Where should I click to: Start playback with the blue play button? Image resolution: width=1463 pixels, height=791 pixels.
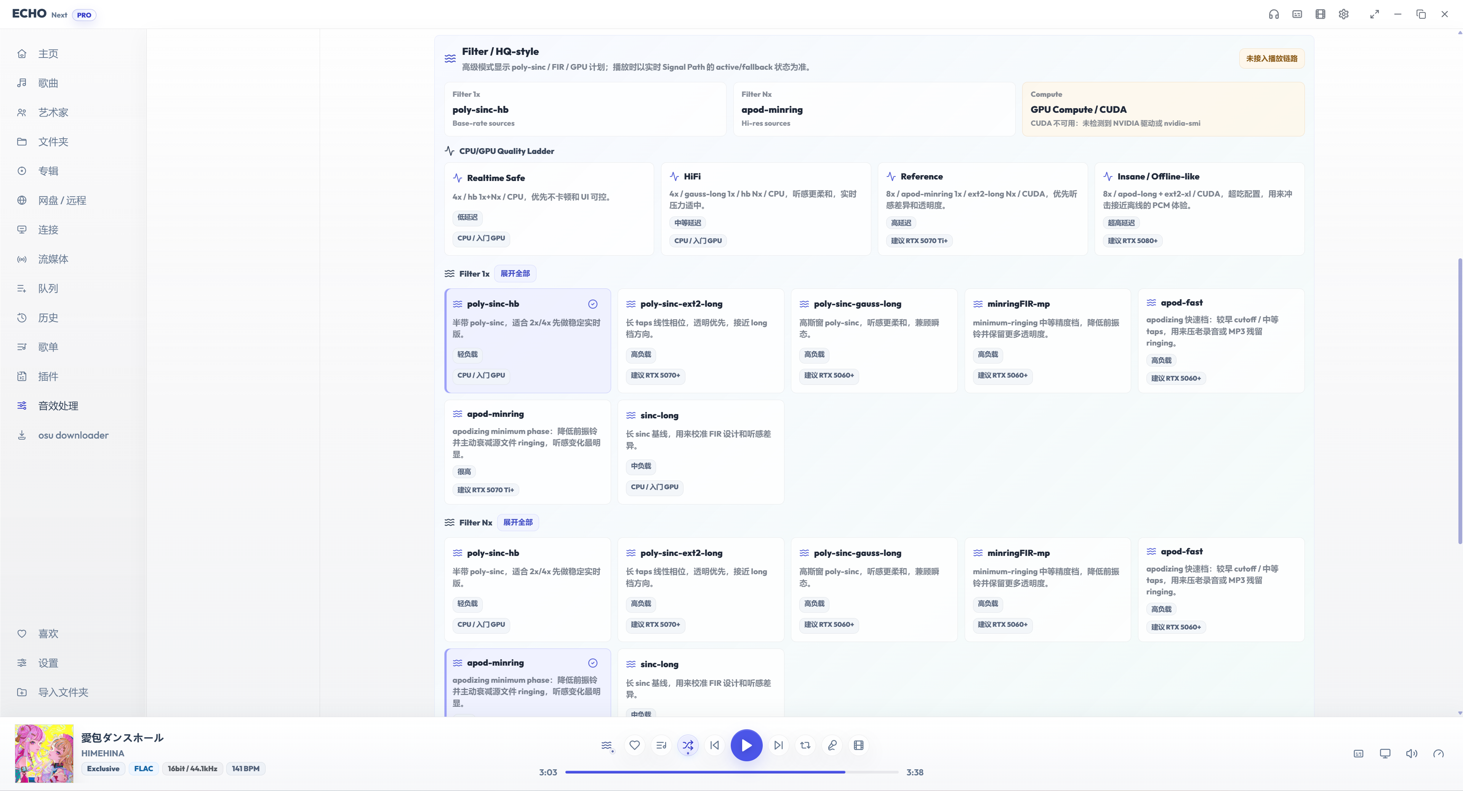[x=746, y=745]
